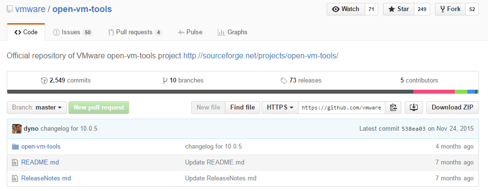Image resolution: width=488 pixels, height=191 pixels.
Task: Open the ReleaseNotes.md file
Action: pos(46,178)
